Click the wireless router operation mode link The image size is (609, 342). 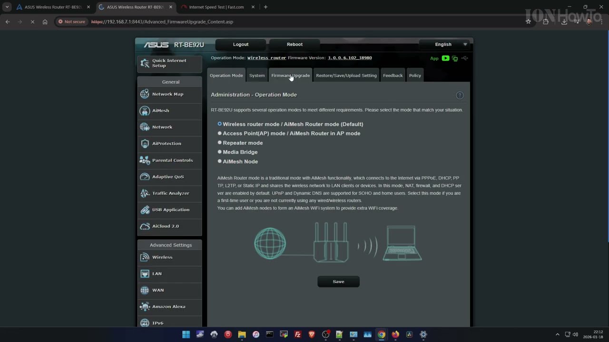pos(266,58)
